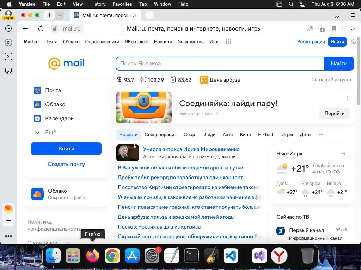Reload the page with the refresh icon
This screenshot has height=270, width=361.
pyautogui.click(x=41, y=28)
